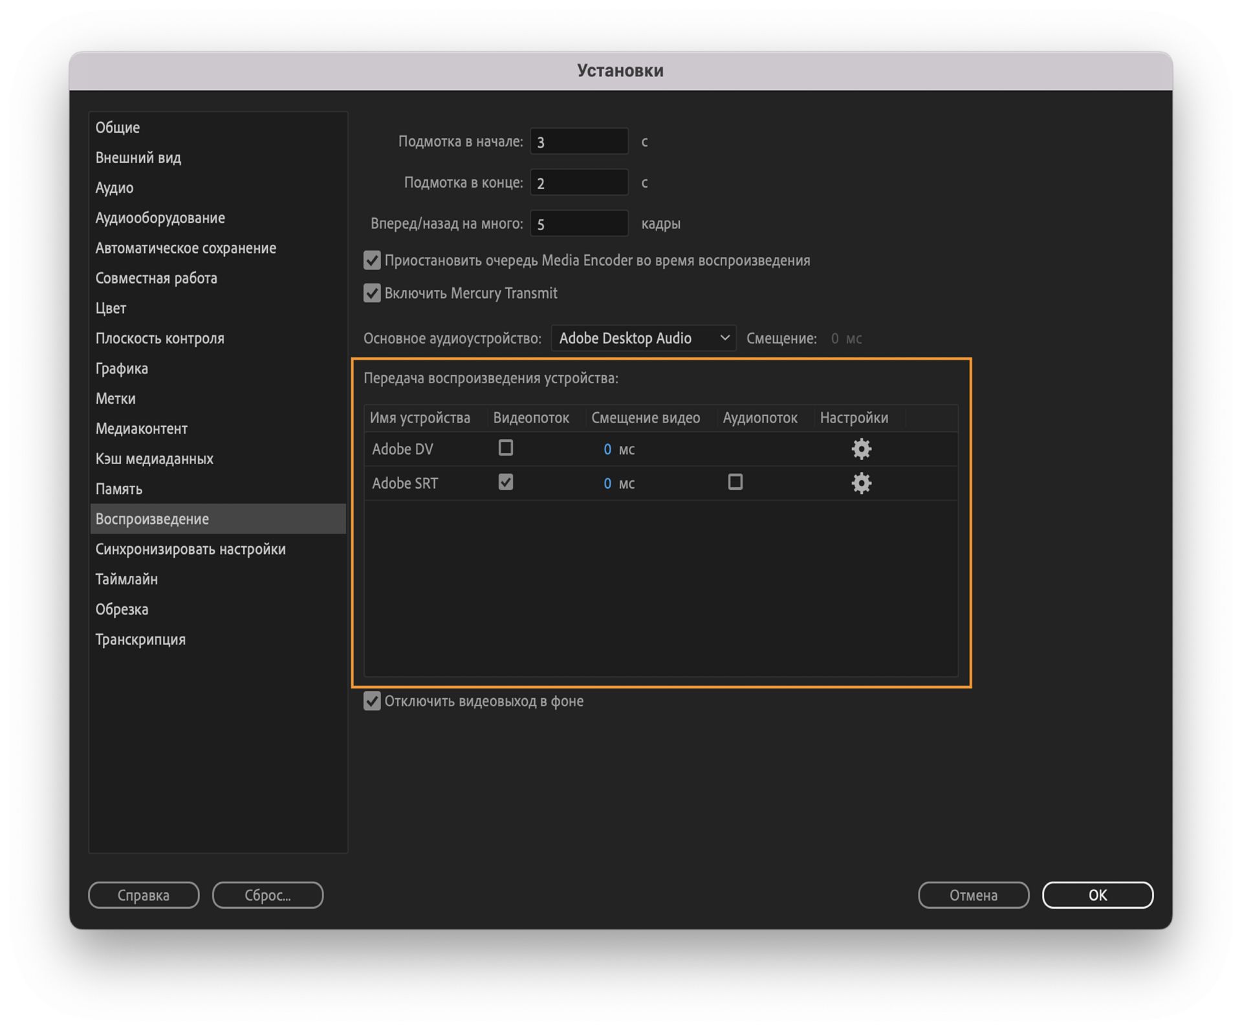Select the Аудио preferences category
The image size is (1242, 1031).
pyautogui.click(x=114, y=188)
